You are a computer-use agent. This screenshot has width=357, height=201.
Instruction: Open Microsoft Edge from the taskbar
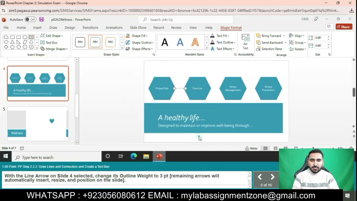point(134,156)
